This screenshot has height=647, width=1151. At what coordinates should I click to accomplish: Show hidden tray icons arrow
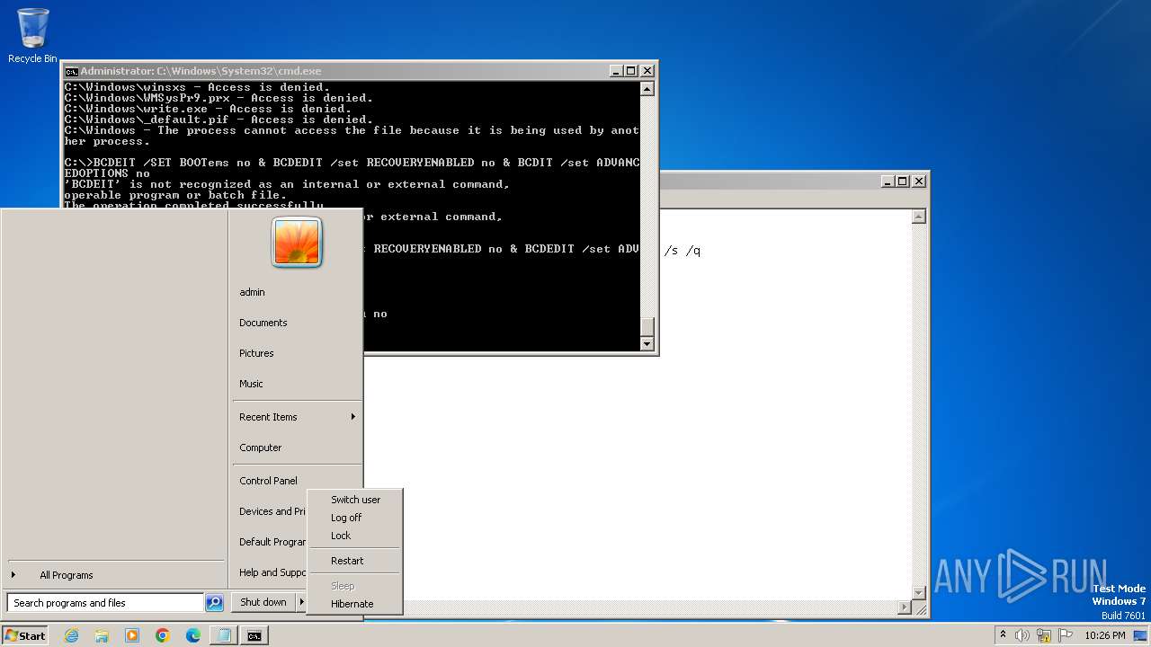1003,634
